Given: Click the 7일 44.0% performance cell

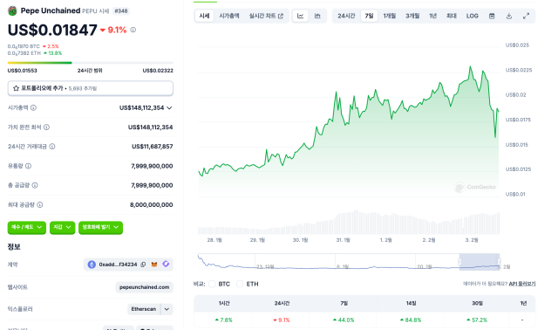Looking at the screenshot, I should (344, 320).
